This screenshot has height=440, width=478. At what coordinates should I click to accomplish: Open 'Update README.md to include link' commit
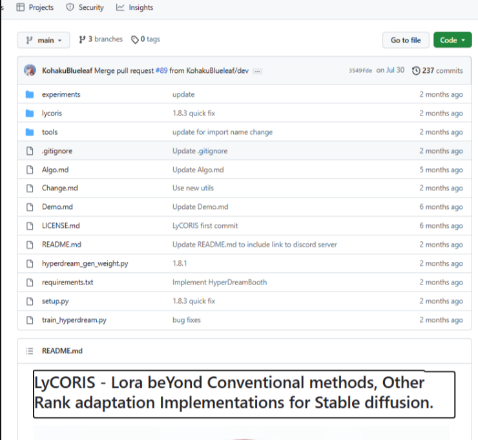[x=255, y=245]
